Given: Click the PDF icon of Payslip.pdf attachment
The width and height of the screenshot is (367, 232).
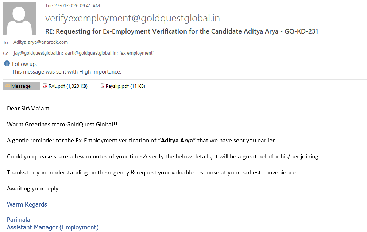Looking at the screenshot, I should (103, 86).
